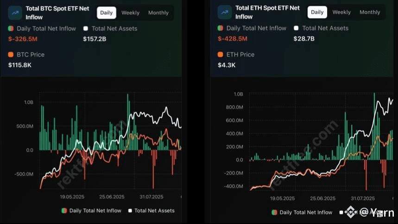The height and width of the screenshot is (224, 398).
Task: Click the orange BTC Price swatch
Action: click(11, 55)
